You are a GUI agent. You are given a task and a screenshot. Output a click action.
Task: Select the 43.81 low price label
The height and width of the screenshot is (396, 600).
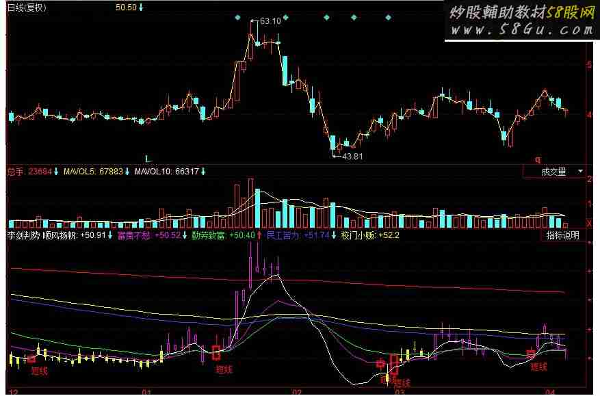pos(352,157)
